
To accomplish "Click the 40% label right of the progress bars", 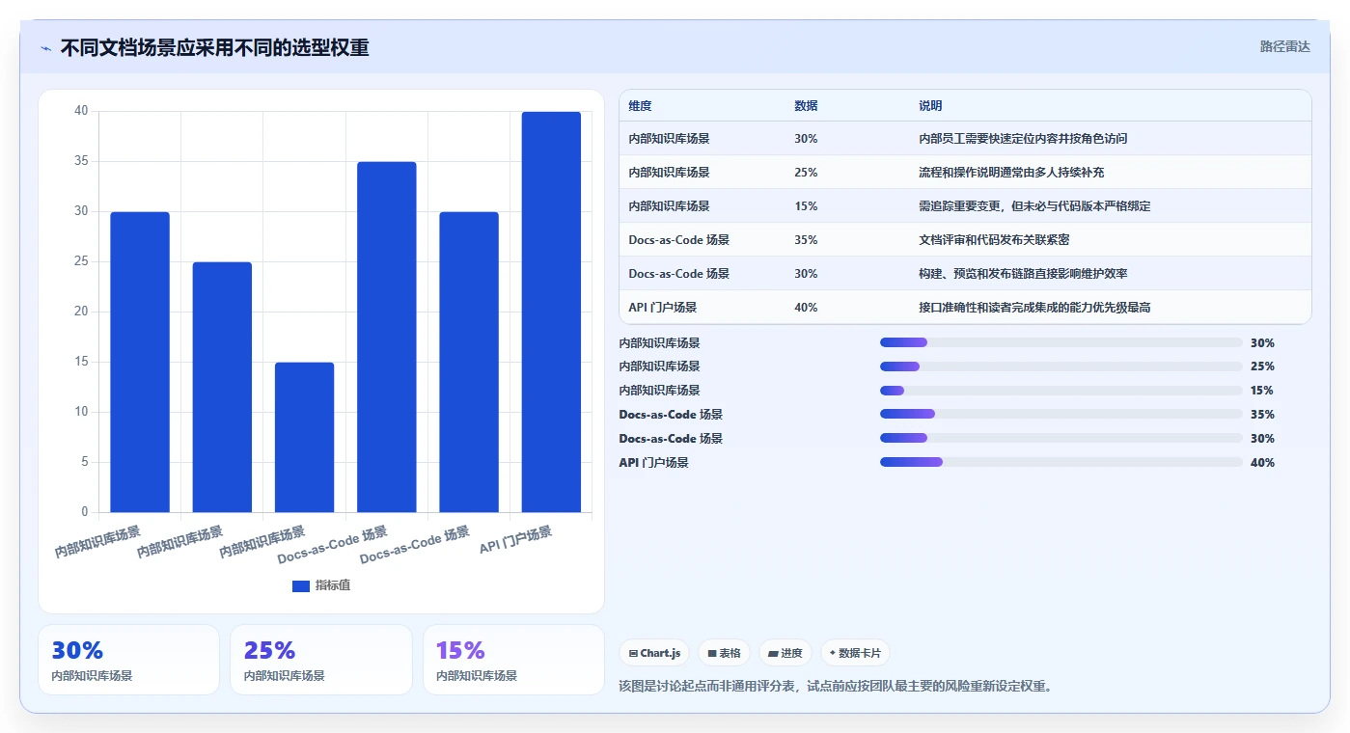I will click(1262, 462).
